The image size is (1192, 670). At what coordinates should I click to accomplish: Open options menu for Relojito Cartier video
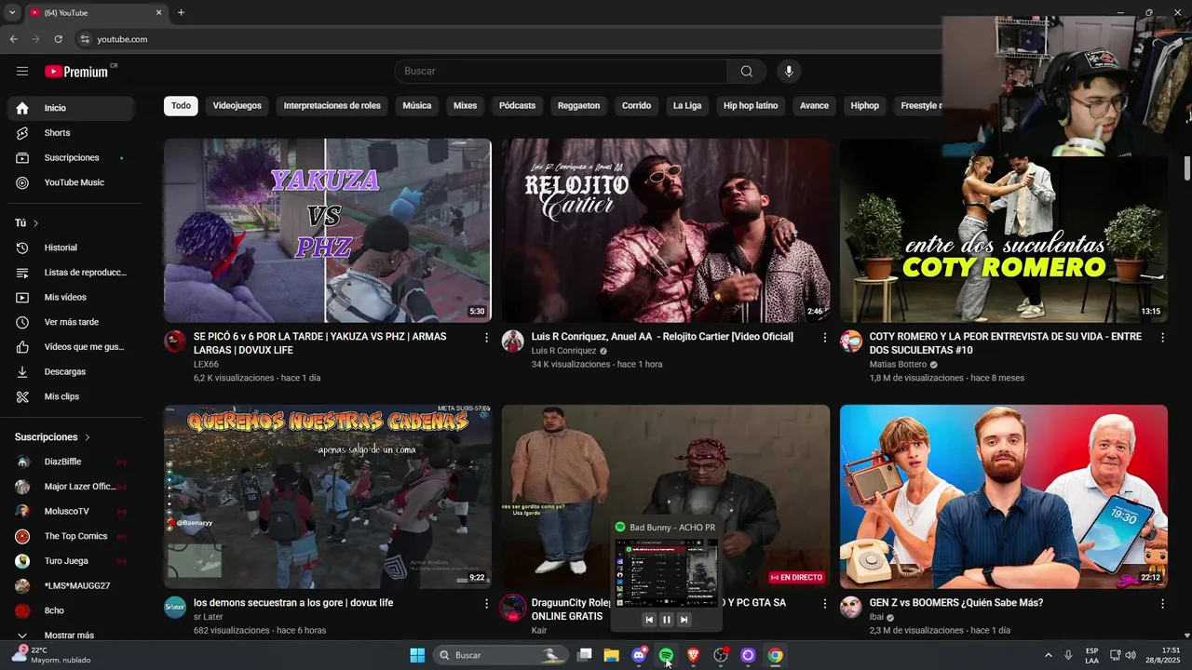pyautogui.click(x=824, y=338)
